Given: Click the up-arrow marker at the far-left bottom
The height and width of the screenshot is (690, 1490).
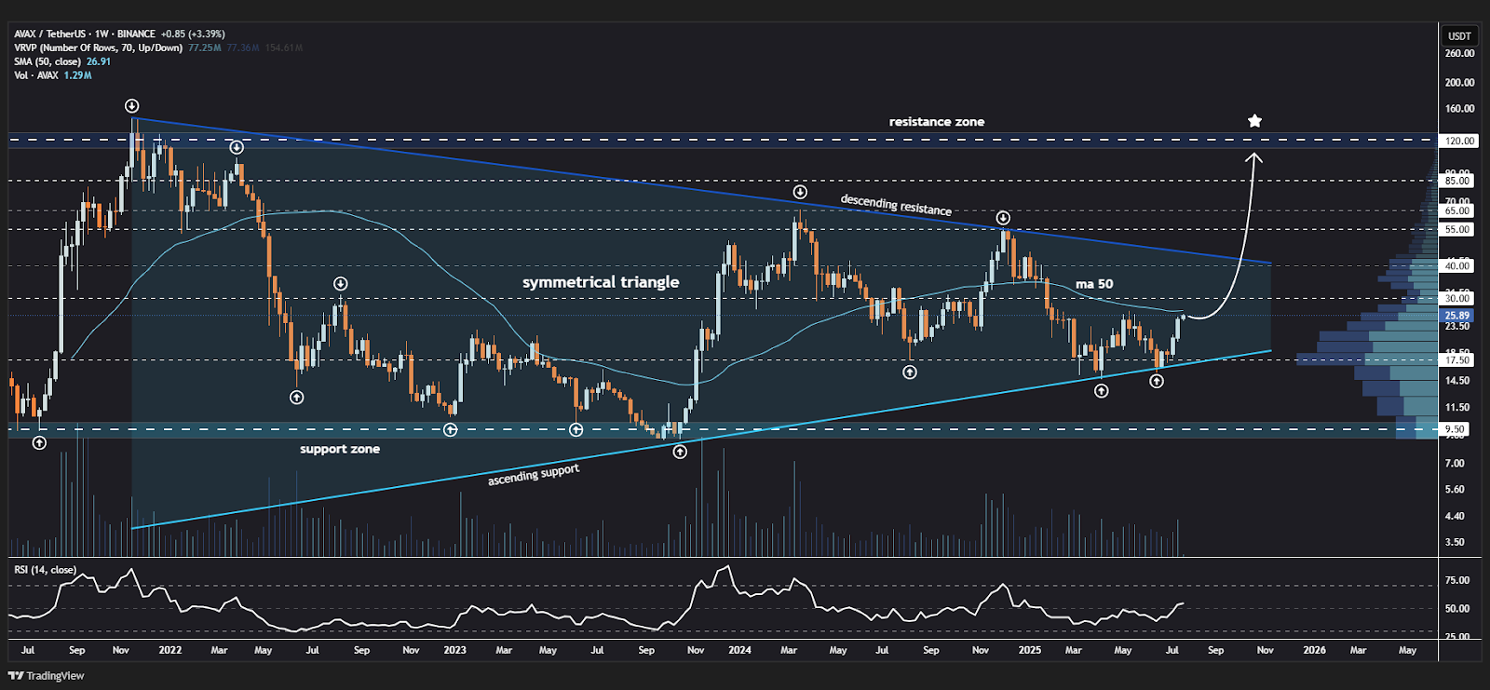Looking at the screenshot, I should [x=39, y=443].
